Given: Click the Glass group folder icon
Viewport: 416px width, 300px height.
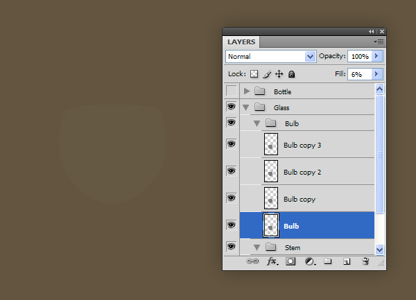Looking at the screenshot, I should [x=260, y=107].
